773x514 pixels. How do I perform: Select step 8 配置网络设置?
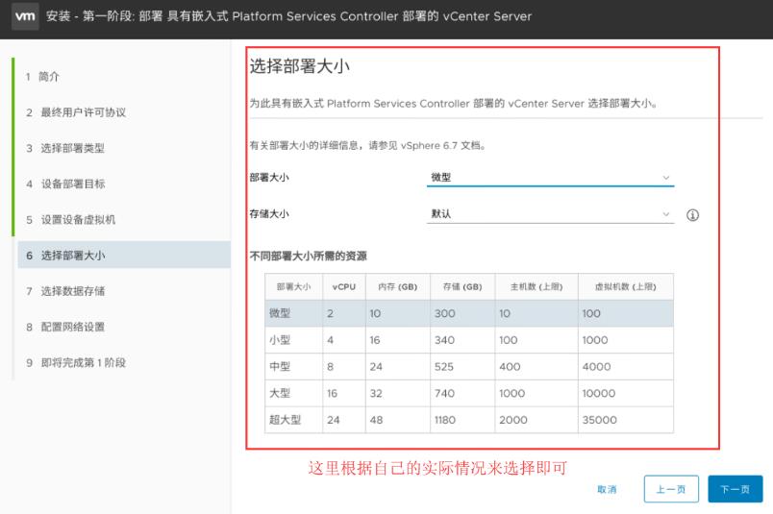[65, 327]
